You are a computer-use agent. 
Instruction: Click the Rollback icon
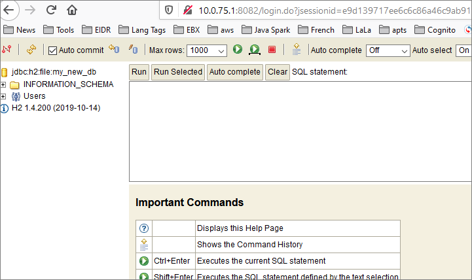(x=114, y=50)
